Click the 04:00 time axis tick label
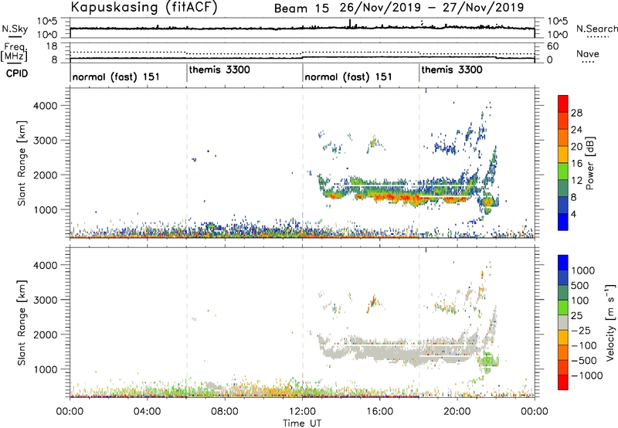The height and width of the screenshot is (428, 618). (x=147, y=412)
